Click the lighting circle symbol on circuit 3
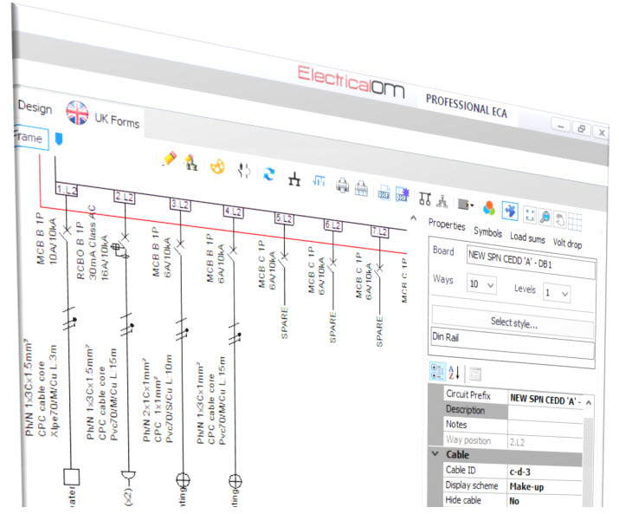The width and height of the screenshot is (619, 514). click(x=183, y=480)
